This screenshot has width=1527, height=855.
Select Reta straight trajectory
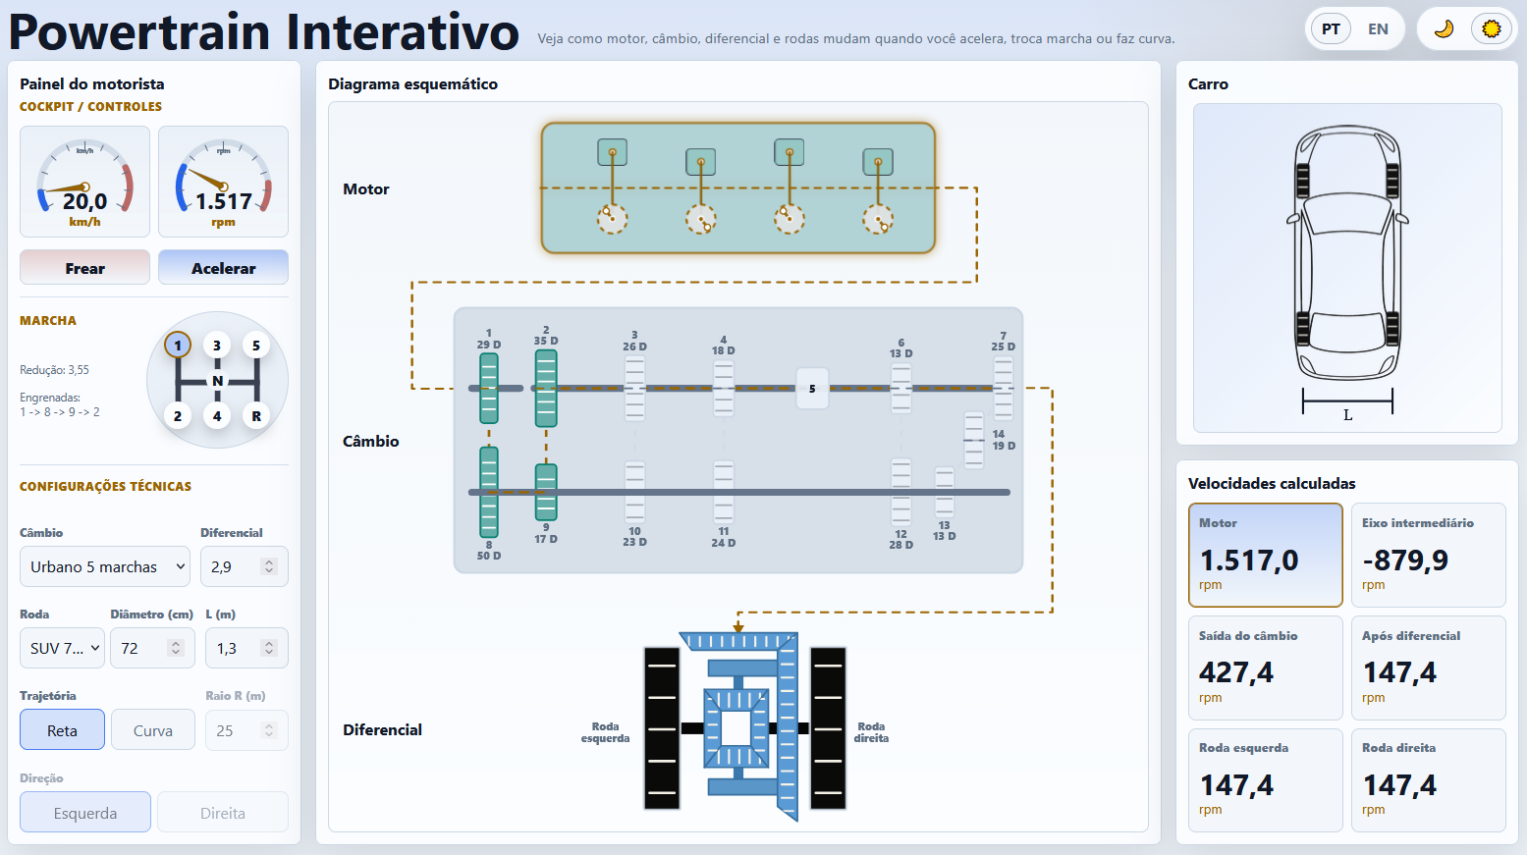tap(62, 730)
